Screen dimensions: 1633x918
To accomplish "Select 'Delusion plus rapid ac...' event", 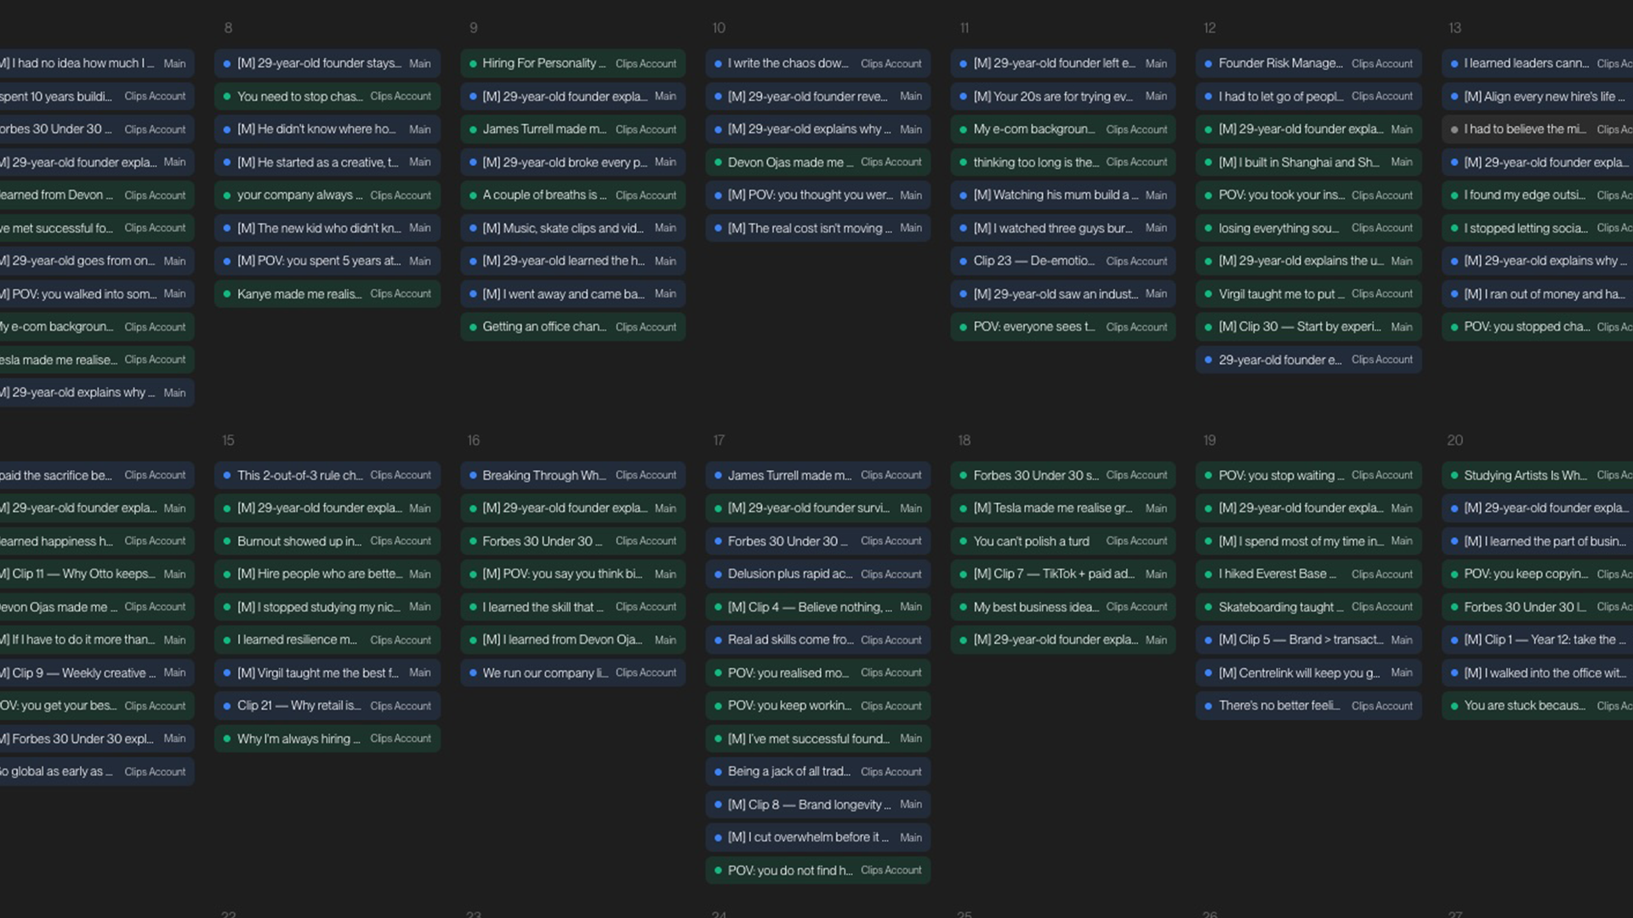I will click(x=818, y=575).
